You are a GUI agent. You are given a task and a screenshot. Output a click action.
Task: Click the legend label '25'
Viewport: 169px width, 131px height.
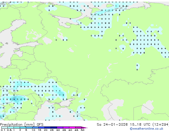coord(52,130)
